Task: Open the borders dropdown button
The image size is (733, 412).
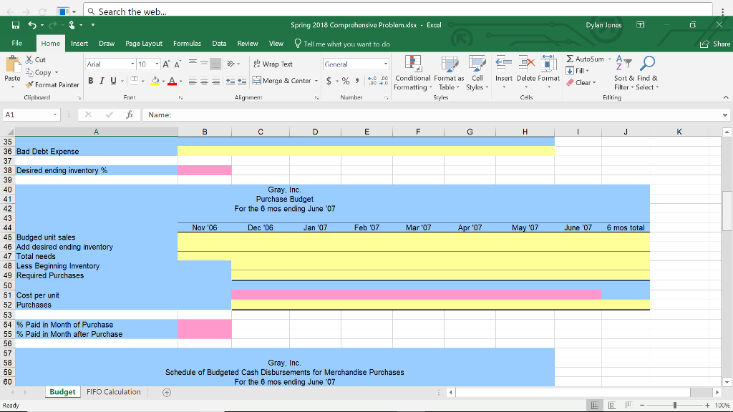Action: click(x=142, y=81)
